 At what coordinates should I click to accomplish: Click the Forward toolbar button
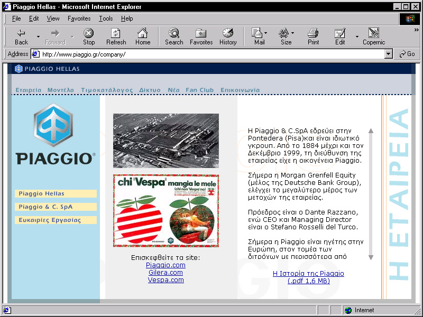pos(56,36)
